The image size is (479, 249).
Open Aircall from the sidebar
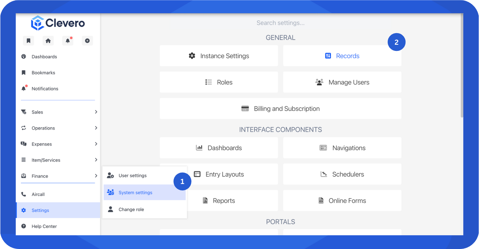pos(58,194)
